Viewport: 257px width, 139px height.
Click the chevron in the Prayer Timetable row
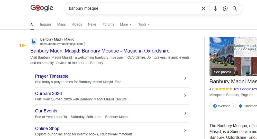[x=185, y=78]
